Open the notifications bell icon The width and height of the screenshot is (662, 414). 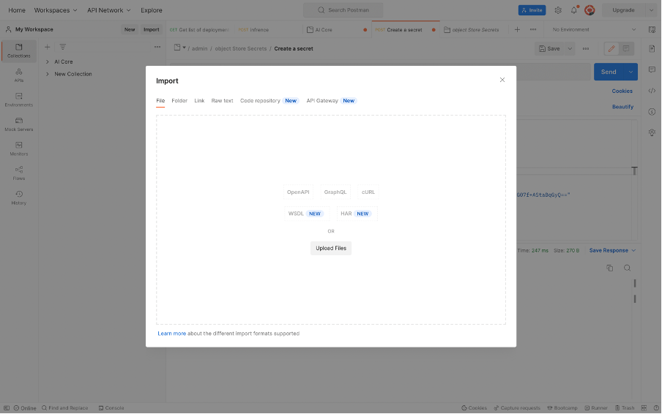(x=574, y=10)
